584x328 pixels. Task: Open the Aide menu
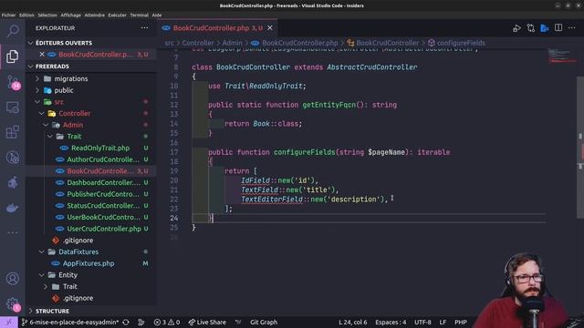[157, 15]
